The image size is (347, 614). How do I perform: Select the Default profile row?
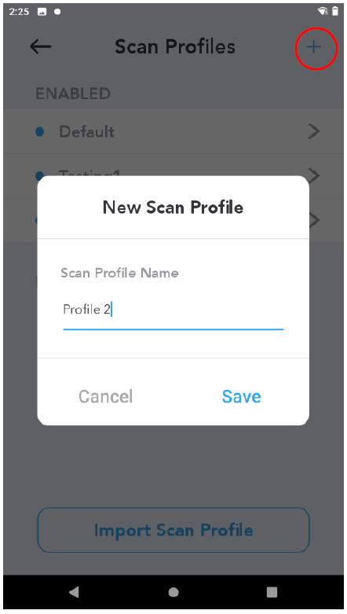(173, 131)
